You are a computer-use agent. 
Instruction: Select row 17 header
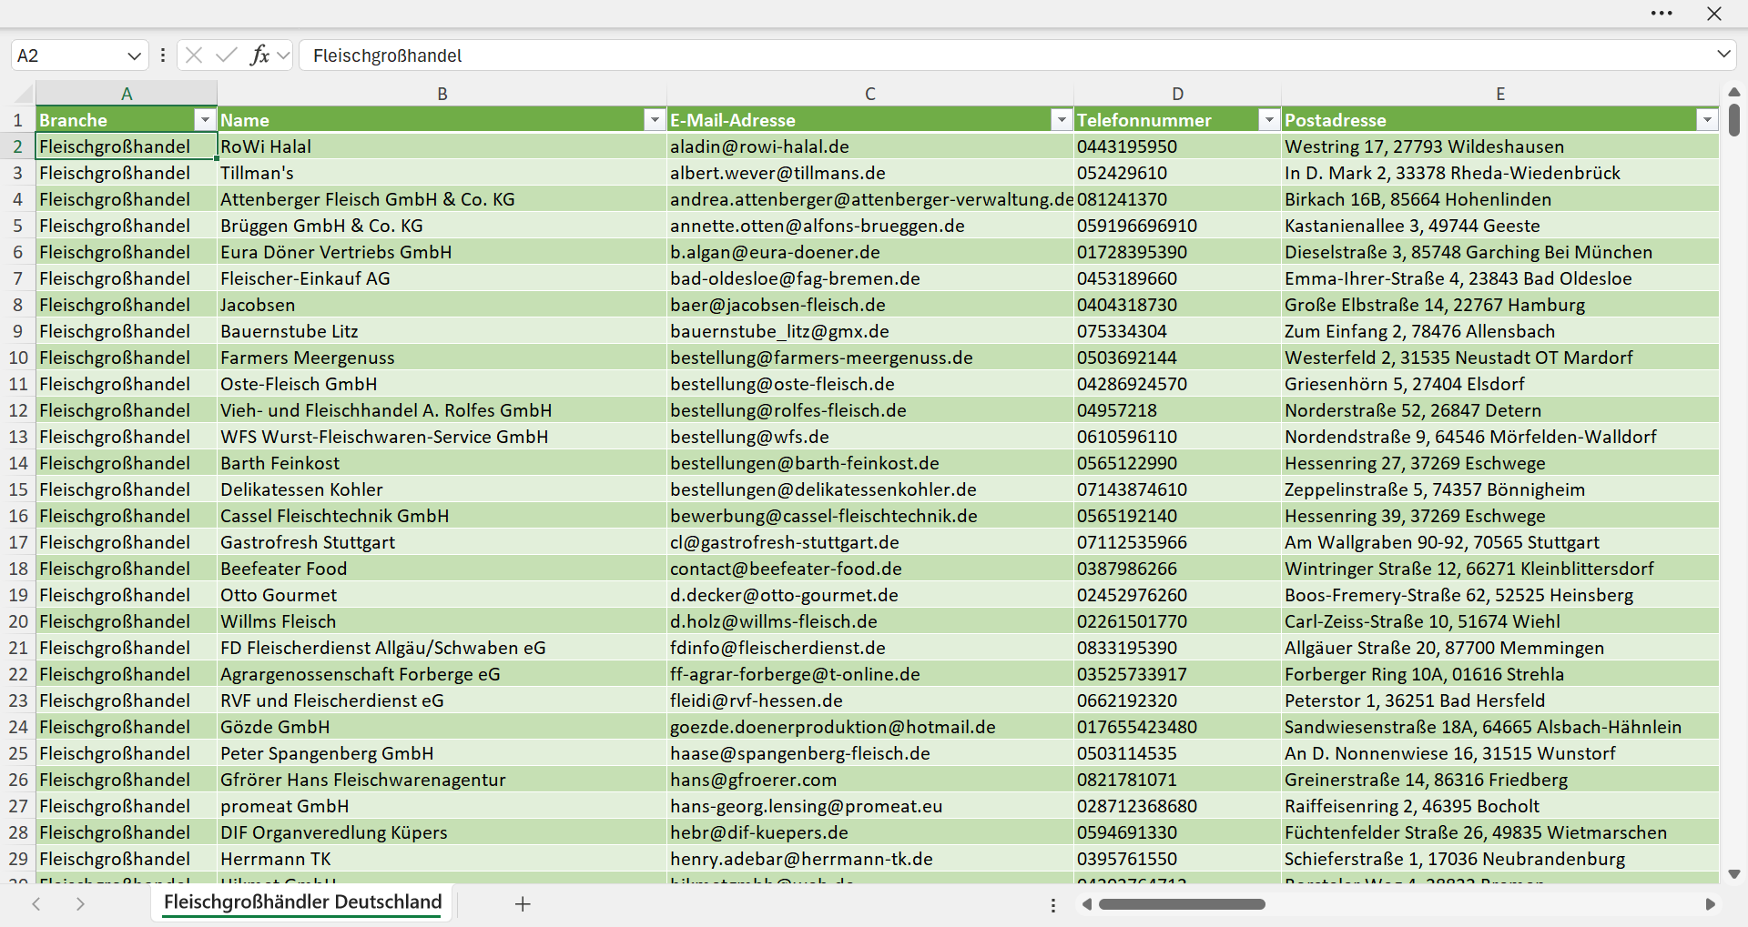[x=18, y=542]
